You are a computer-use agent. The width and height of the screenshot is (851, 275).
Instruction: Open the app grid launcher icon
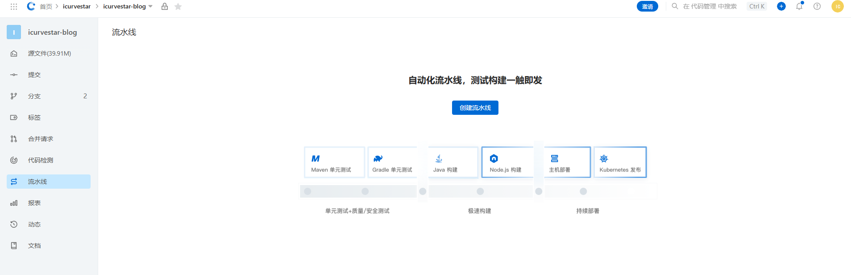(14, 7)
